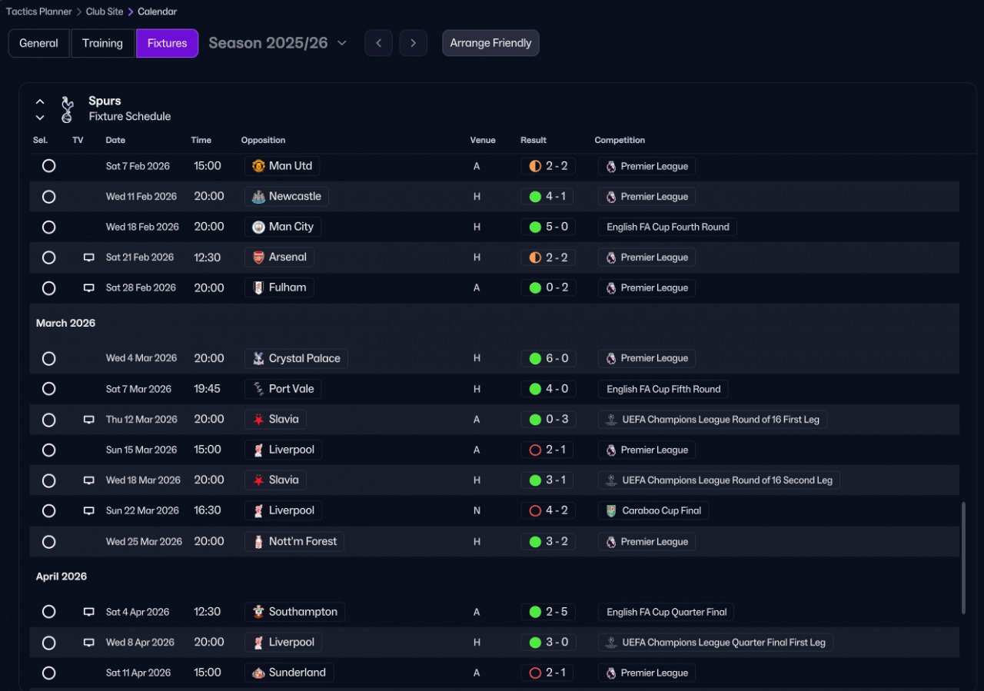Click the vertical scrollbar of the fixture list
The height and width of the screenshot is (691, 984).
point(963,558)
